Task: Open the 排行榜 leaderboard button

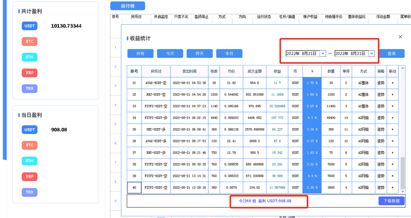Action: pos(128,6)
